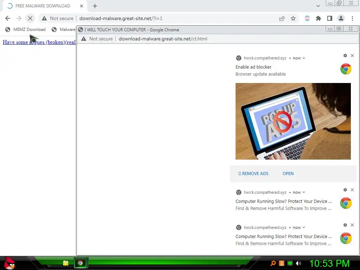The image size is (360, 270).
Task: Open the volume speaker tray icon
Action: [298, 263]
